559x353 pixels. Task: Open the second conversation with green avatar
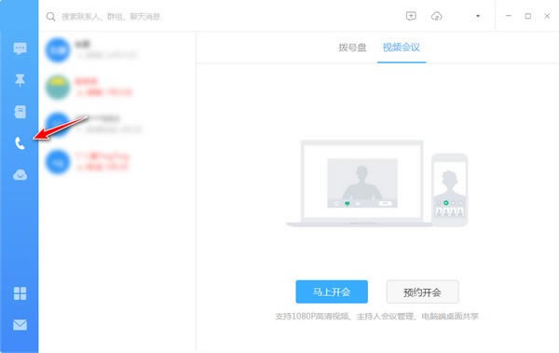pos(117,87)
